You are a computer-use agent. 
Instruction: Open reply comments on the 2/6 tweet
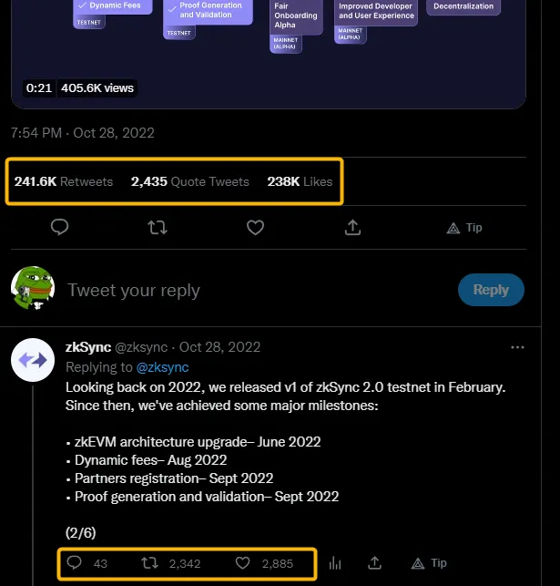pyautogui.click(x=76, y=563)
